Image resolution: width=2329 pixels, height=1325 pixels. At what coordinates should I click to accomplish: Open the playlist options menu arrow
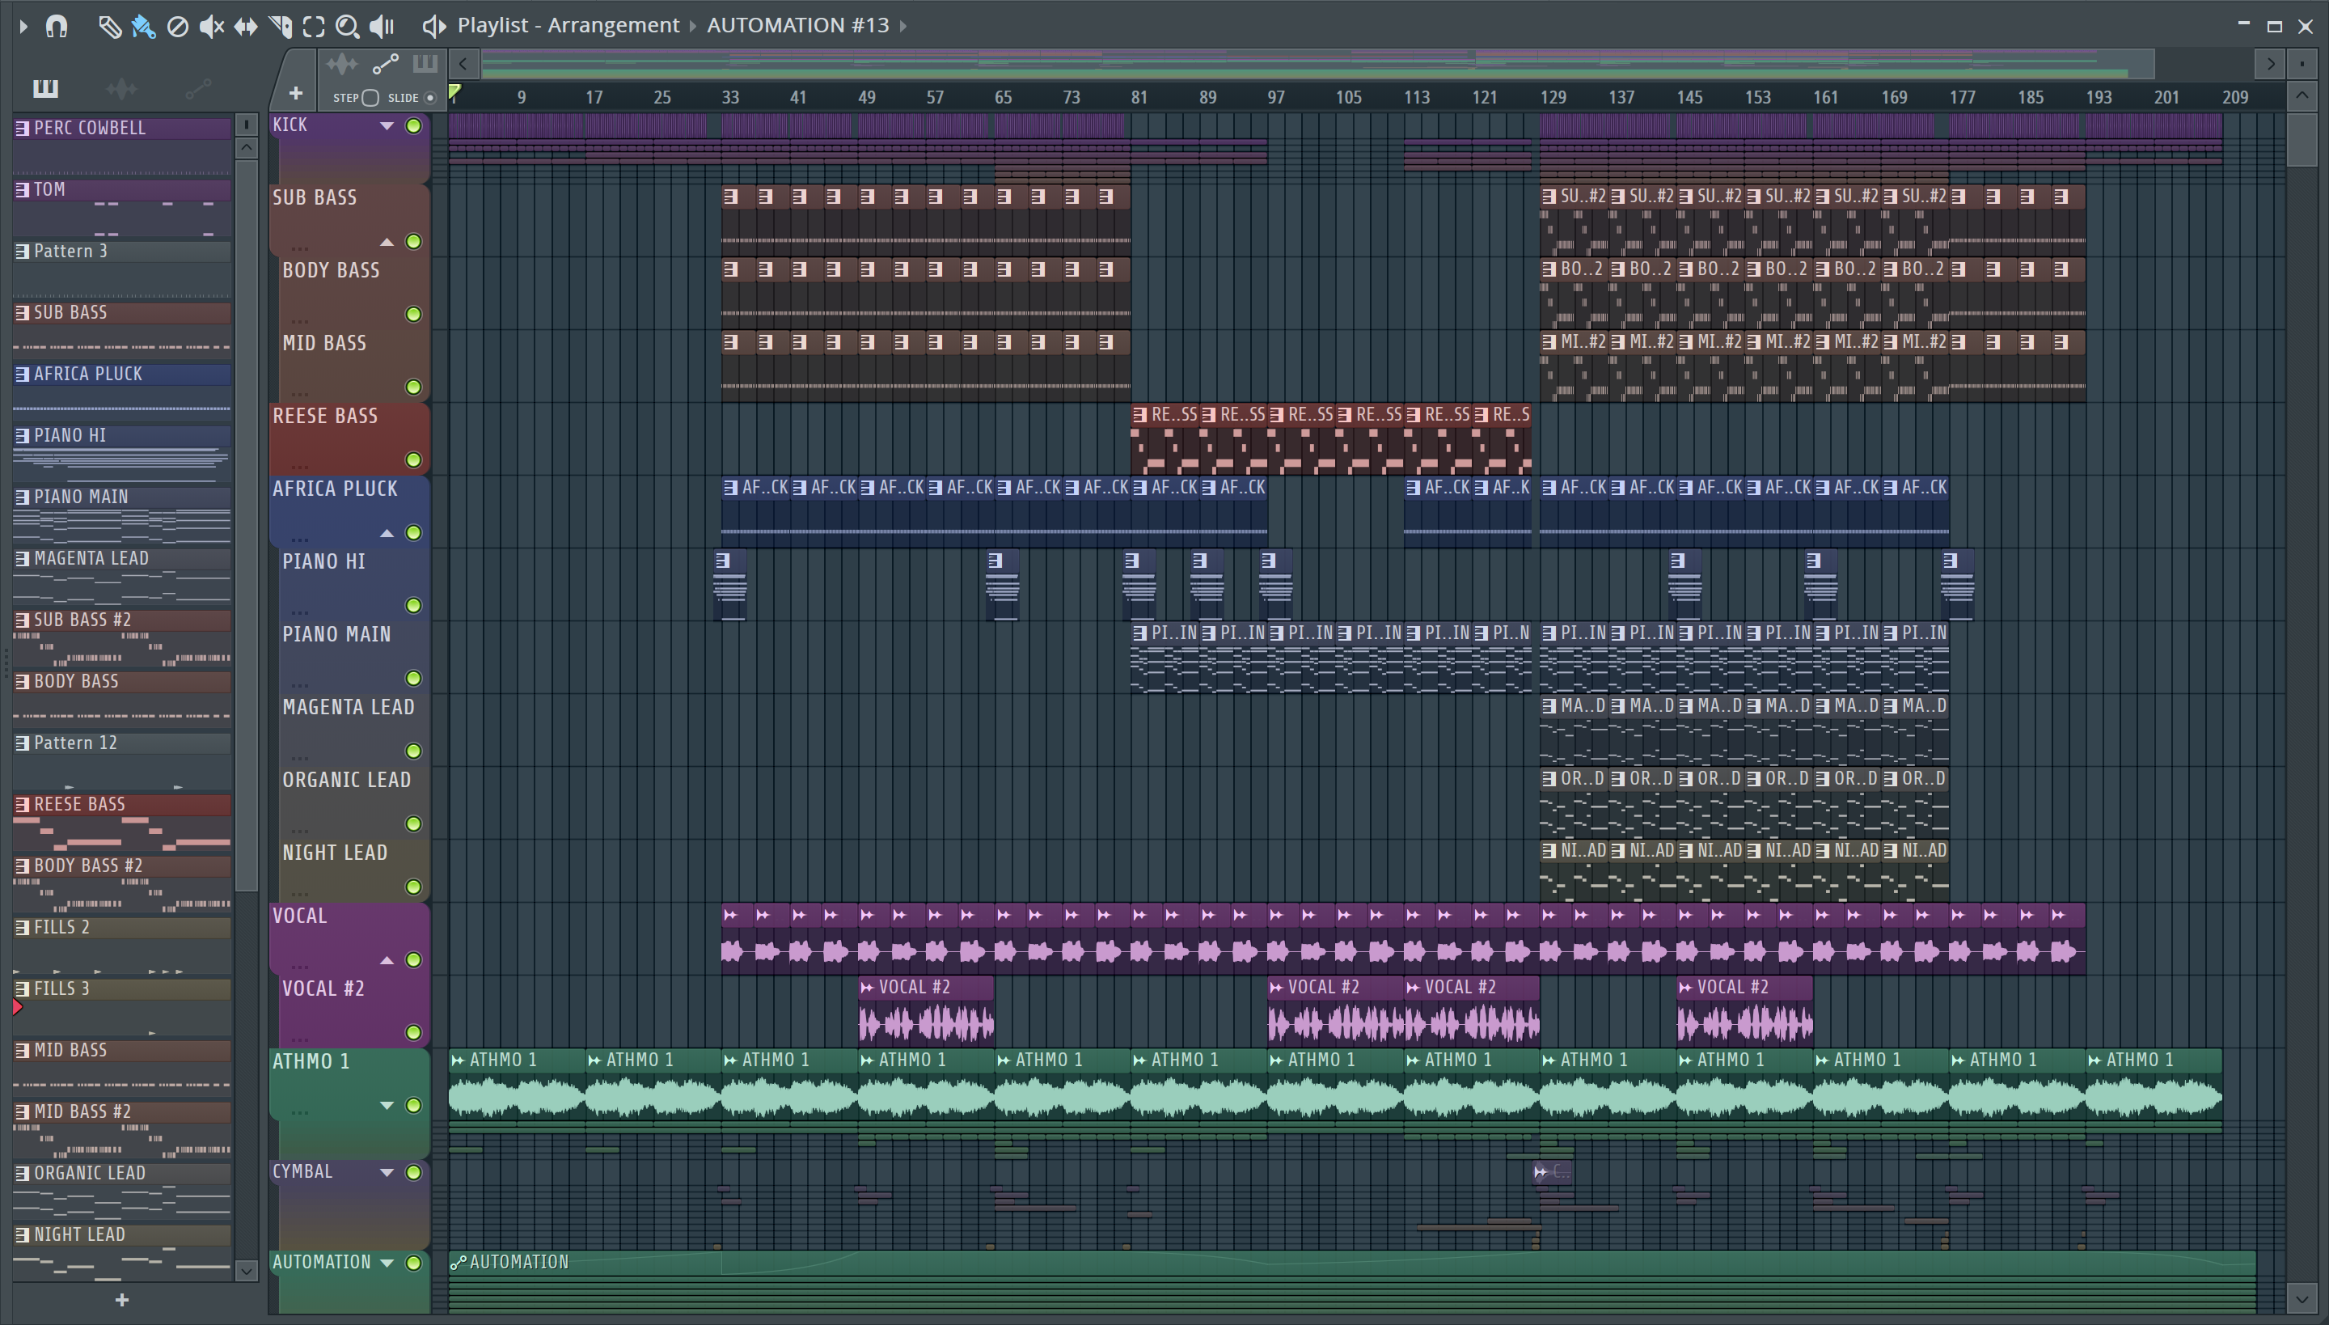(x=23, y=27)
